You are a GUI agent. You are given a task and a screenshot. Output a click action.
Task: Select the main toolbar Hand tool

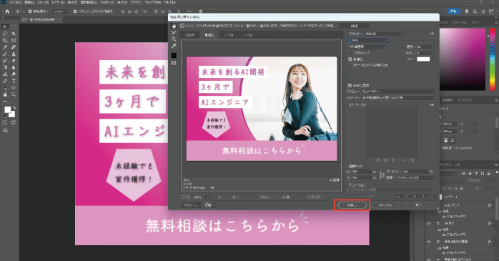[5, 94]
